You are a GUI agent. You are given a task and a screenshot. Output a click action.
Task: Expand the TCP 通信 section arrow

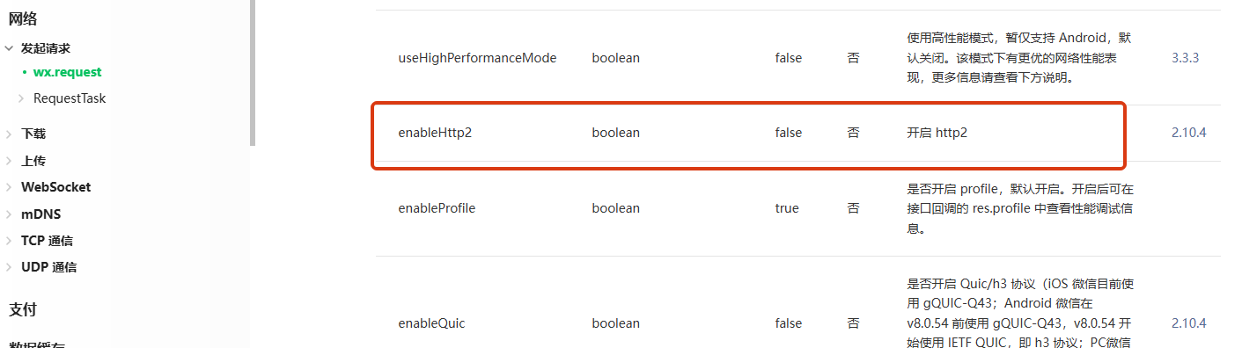9,241
